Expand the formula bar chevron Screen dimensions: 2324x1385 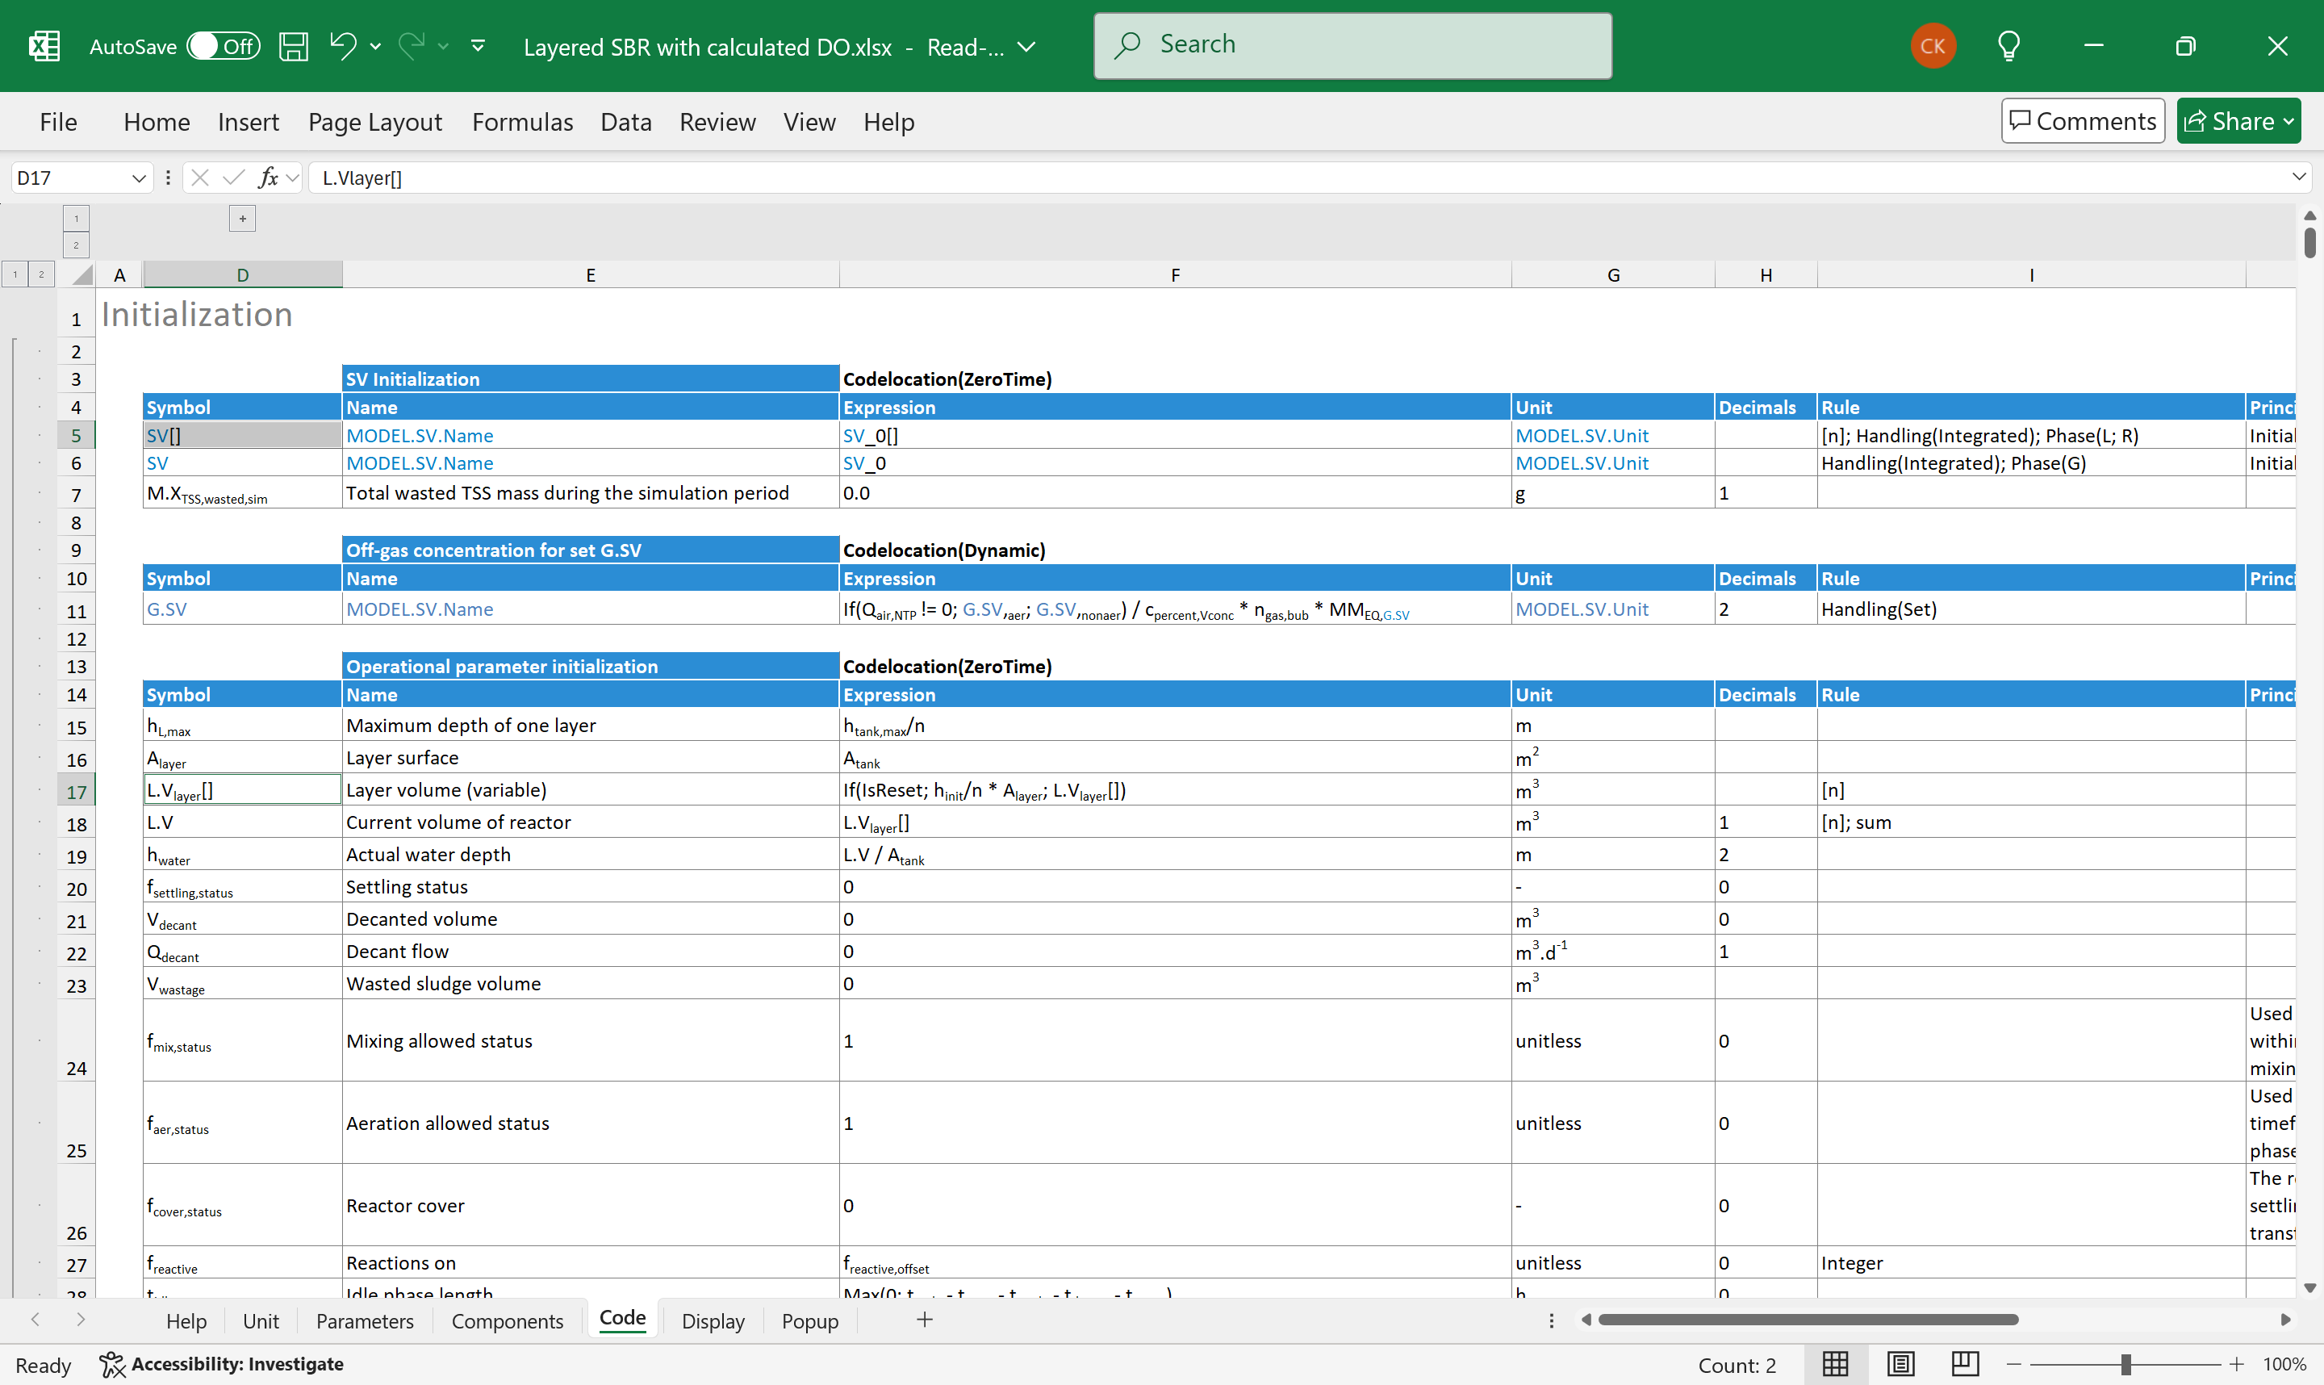[2299, 178]
